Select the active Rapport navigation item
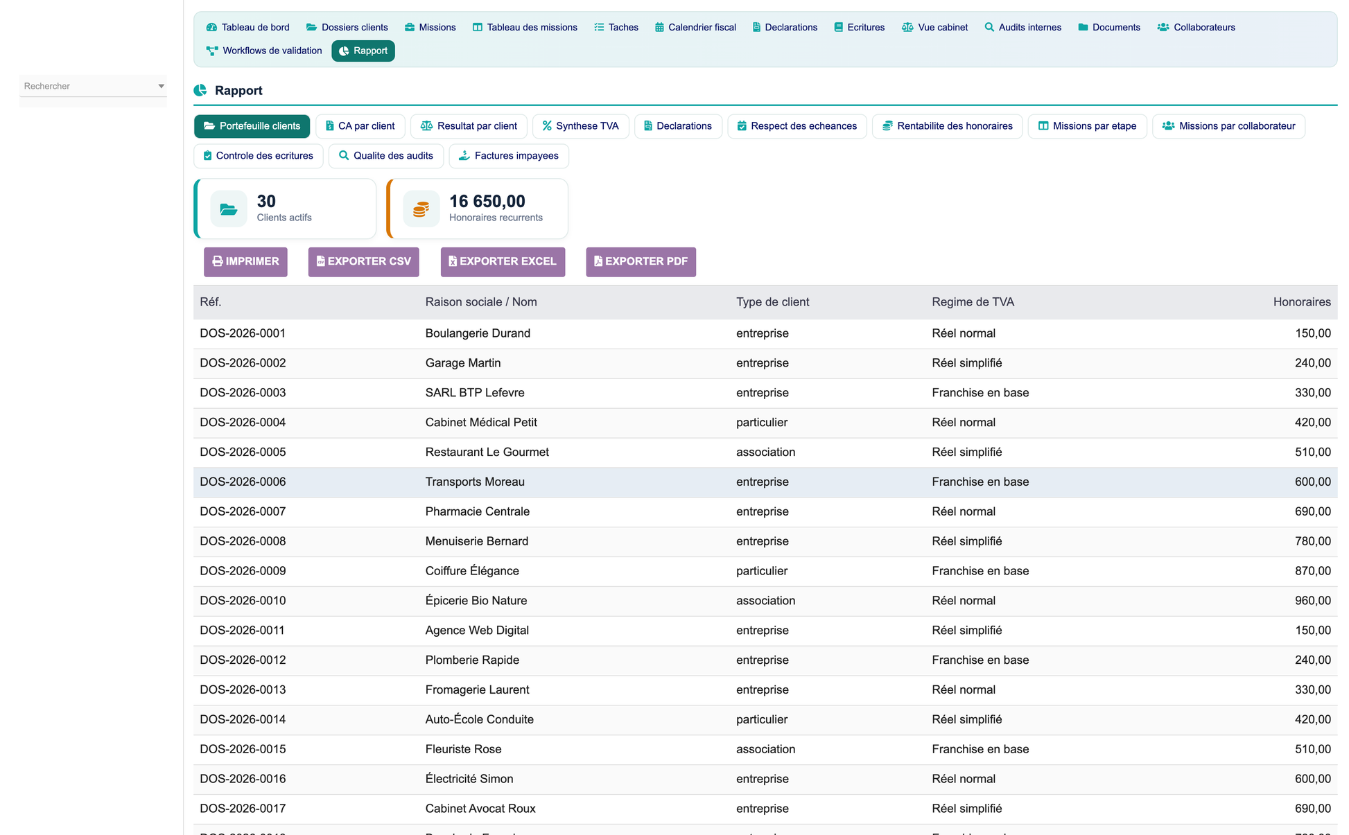The image size is (1349, 835). tap(363, 51)
